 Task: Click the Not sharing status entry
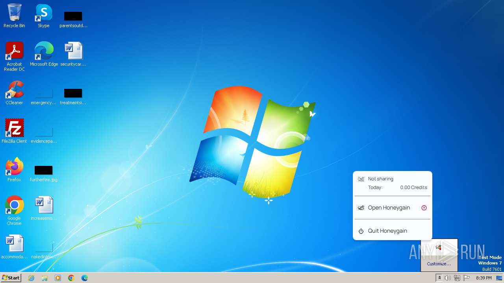(x=380, y=179)
